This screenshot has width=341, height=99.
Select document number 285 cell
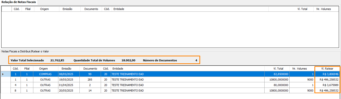tap(90, 80)
